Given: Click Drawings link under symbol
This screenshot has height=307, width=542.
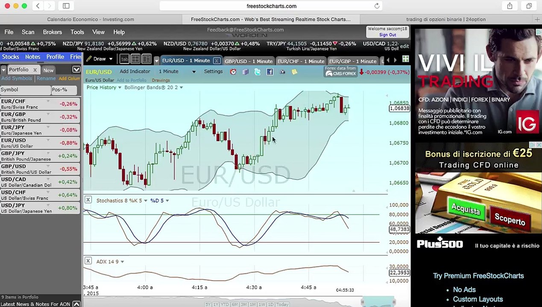Looking at the screenshot, I should point(161,80).
